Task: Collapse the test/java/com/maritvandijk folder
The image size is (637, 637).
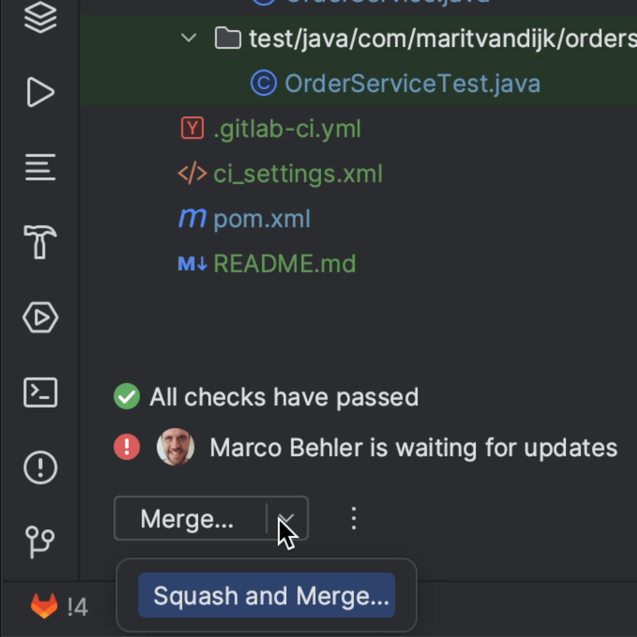Action: (189, 38)
